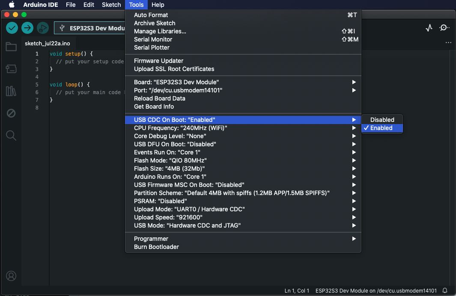Expand USB DFU On Boot submenu
Viewport: 456px width, 296px height.
pos(243,144)
